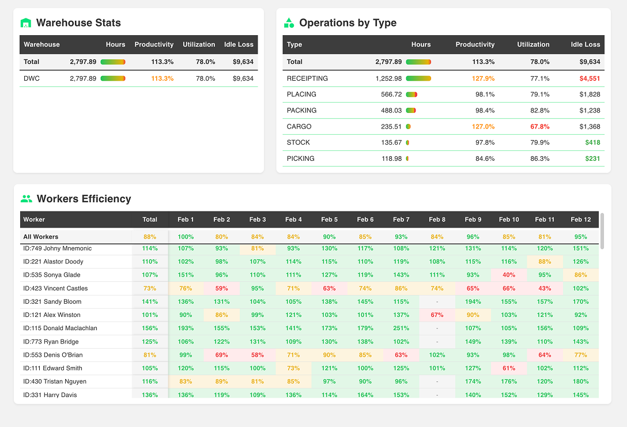
Task: Click the CARGO hours indicator dot
Action: (x=408, y=127)
